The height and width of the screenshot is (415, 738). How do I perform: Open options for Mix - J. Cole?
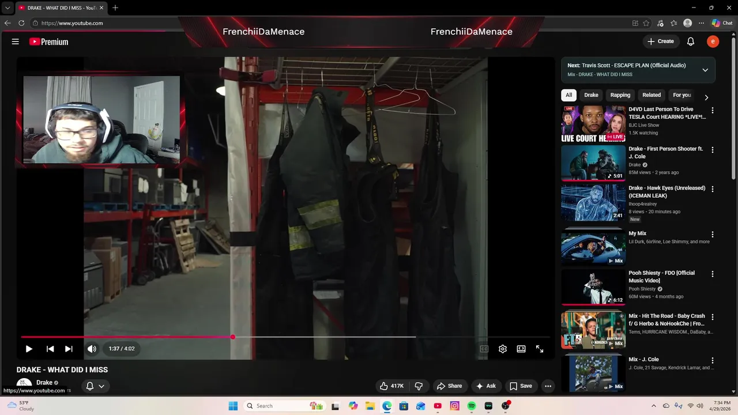click(x=713, y=360)
